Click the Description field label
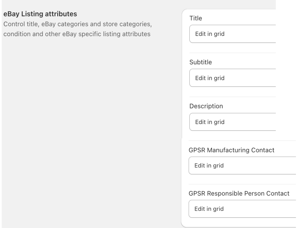Screen dimensions: 304x228 (x=206, y=106)
